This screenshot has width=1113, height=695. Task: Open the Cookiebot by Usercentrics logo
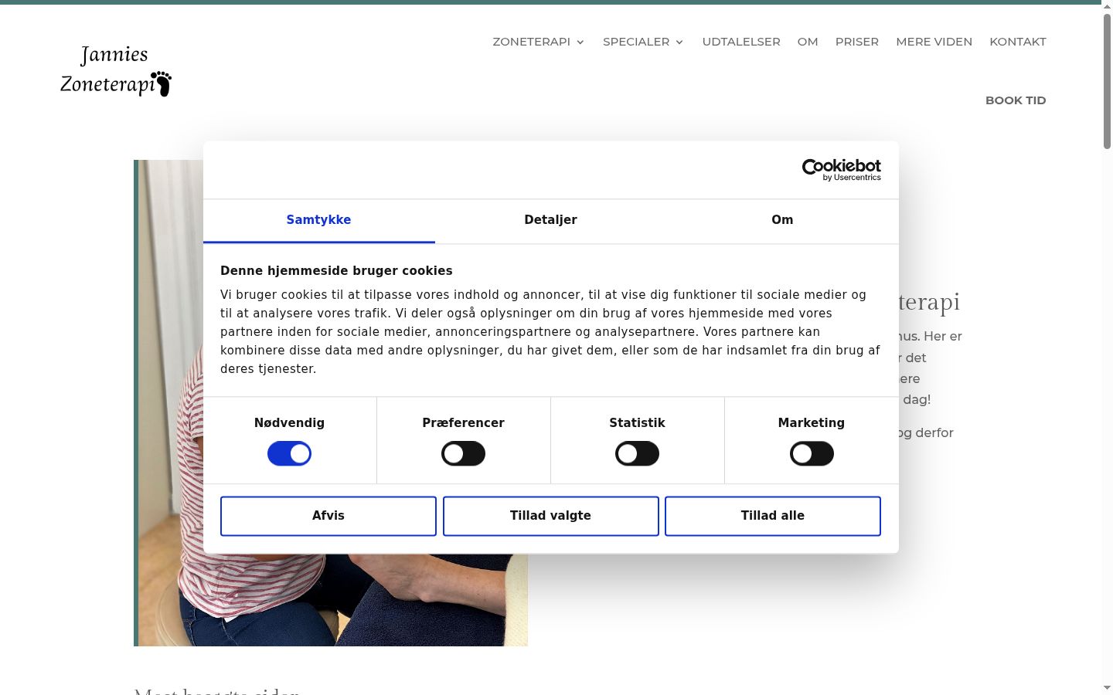(x=841, y=170)
